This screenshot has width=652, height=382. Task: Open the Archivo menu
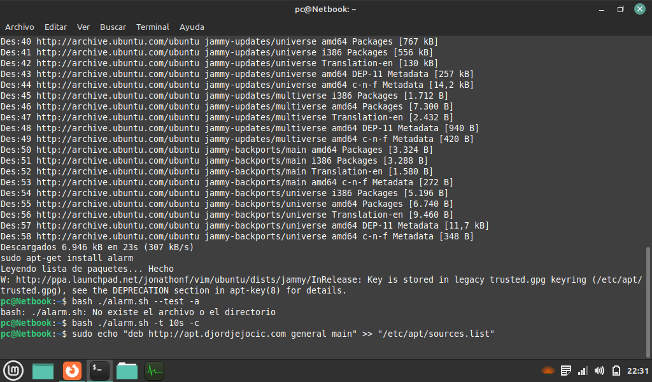coord(20,27)
